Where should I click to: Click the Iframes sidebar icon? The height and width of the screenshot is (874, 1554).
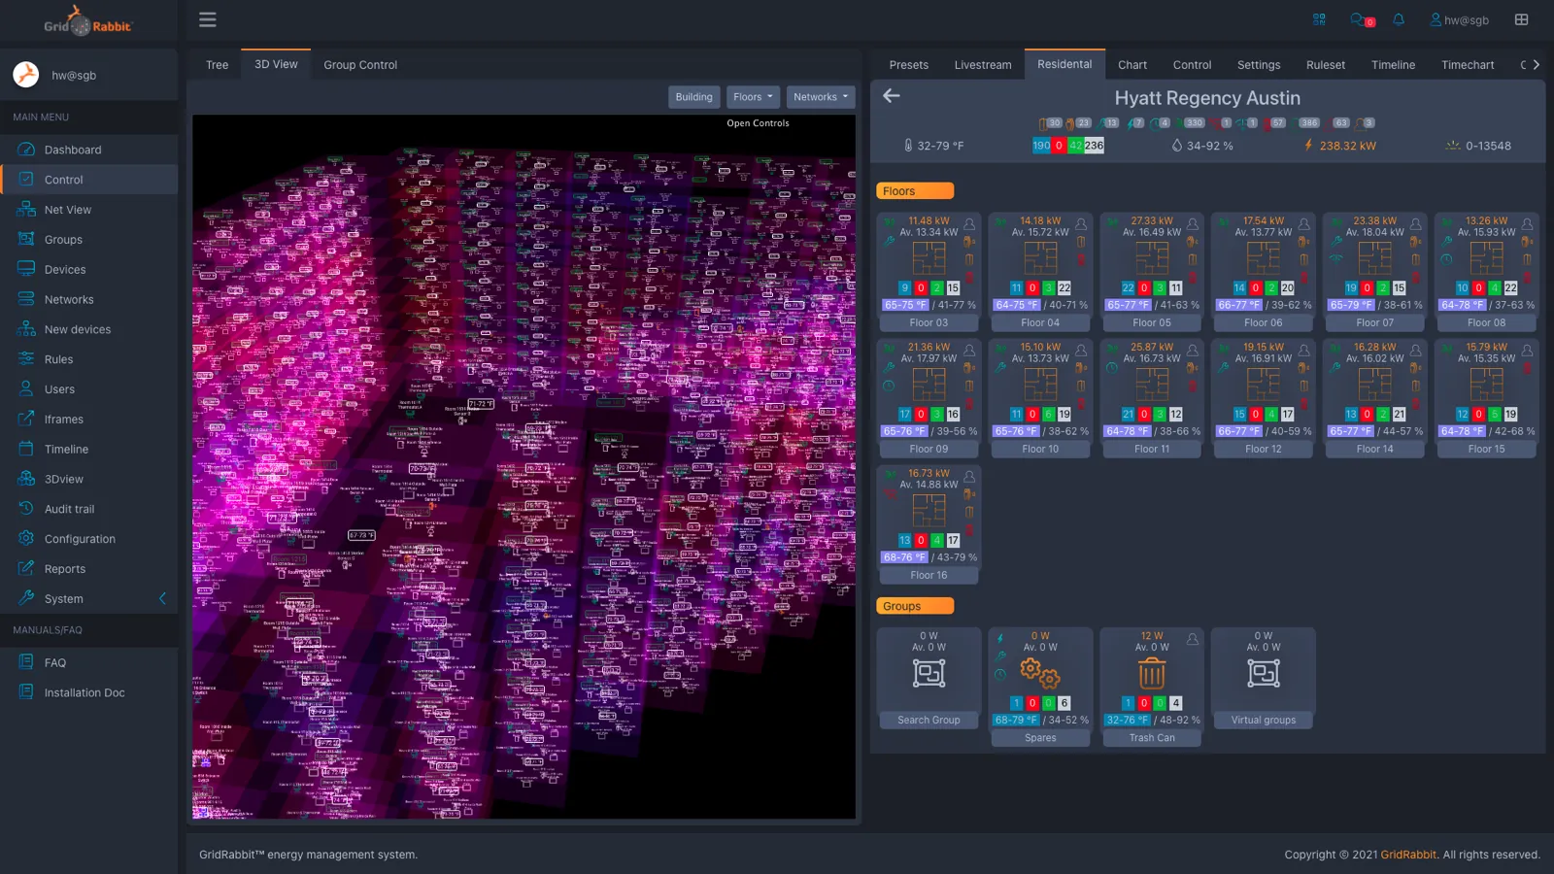click(x=26, y=419)
